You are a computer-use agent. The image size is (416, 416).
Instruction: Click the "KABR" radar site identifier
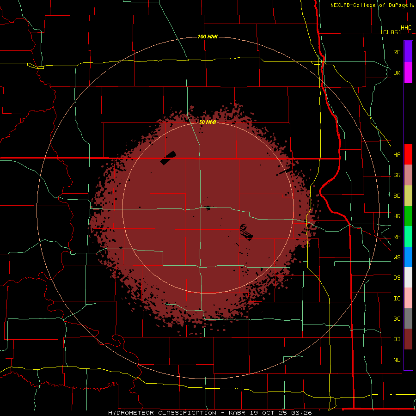(x=237, y=413)
